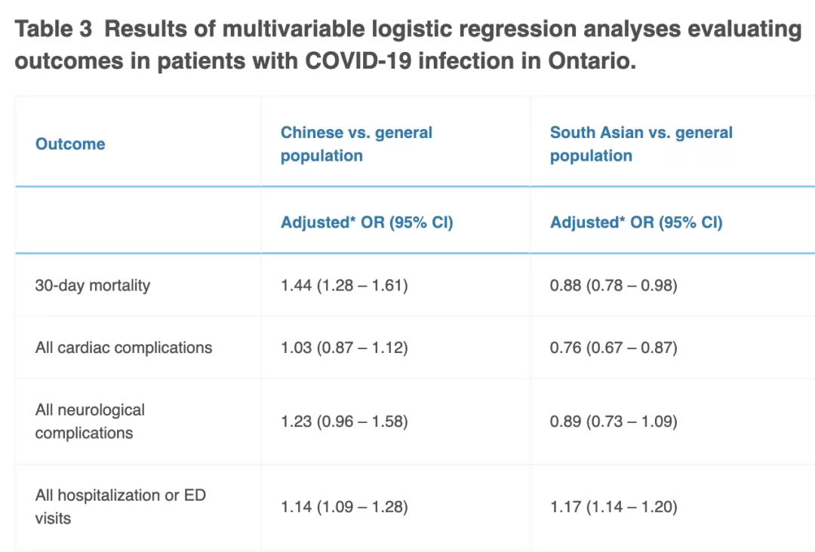Click the 0.89 (0.73 – 1.09) cell
Screen dimensions: 815x552
click(x=614, y=421)
